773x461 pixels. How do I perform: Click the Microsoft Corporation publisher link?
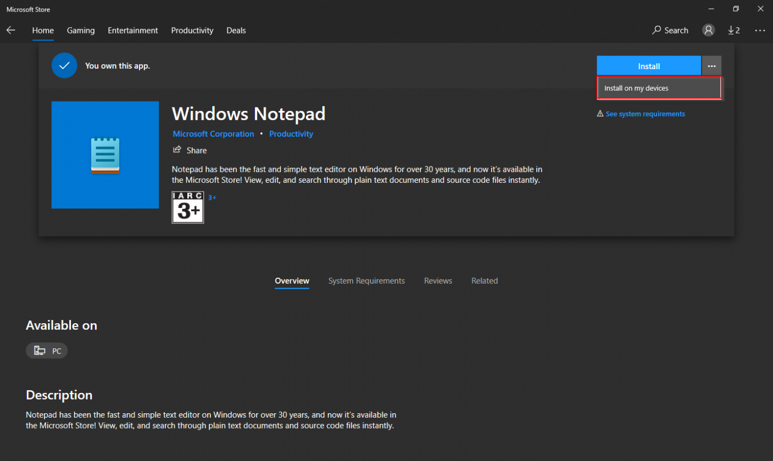pos(213,133)
